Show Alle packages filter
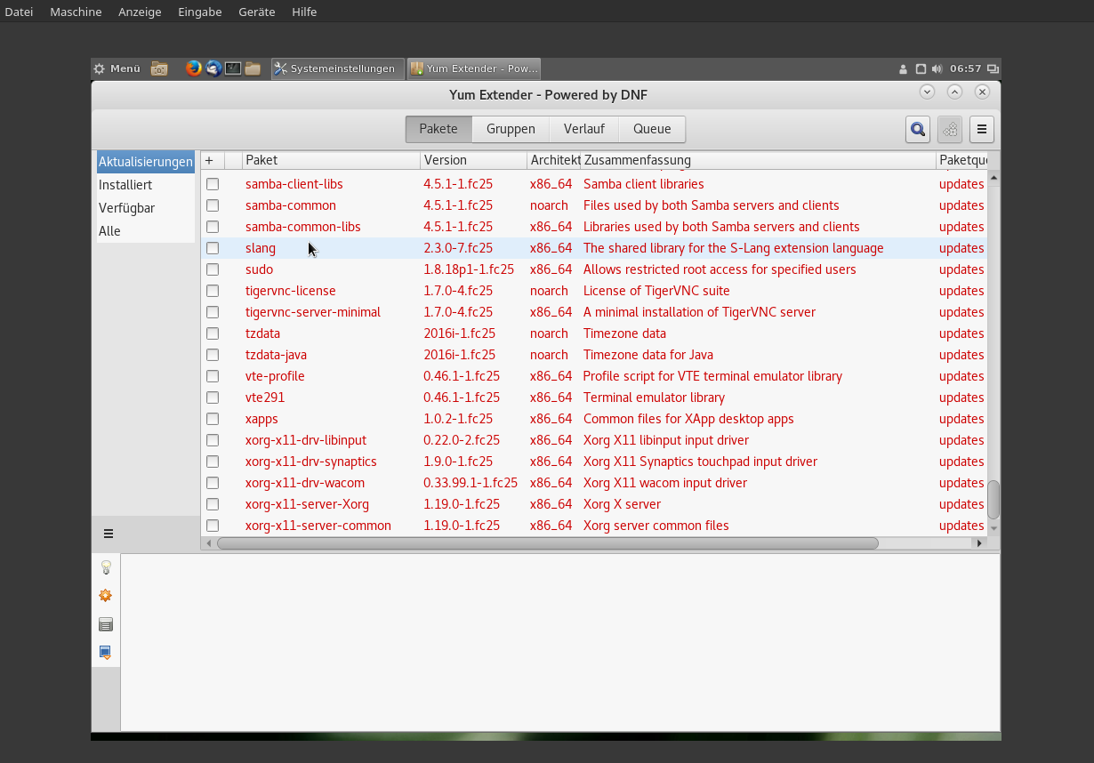This screenshot has width=1094, height=763. click(146, 231)
